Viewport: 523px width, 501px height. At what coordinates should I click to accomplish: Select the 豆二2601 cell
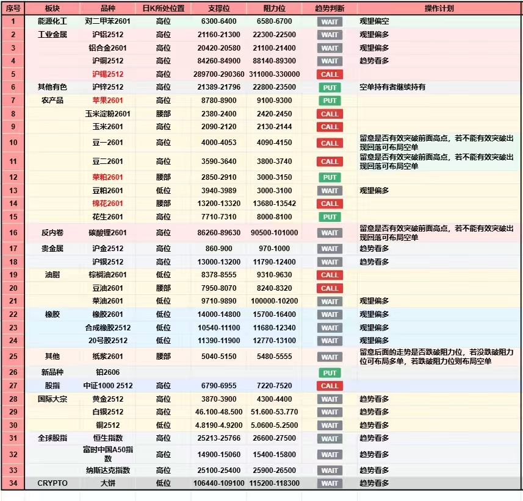coord(108,162)
